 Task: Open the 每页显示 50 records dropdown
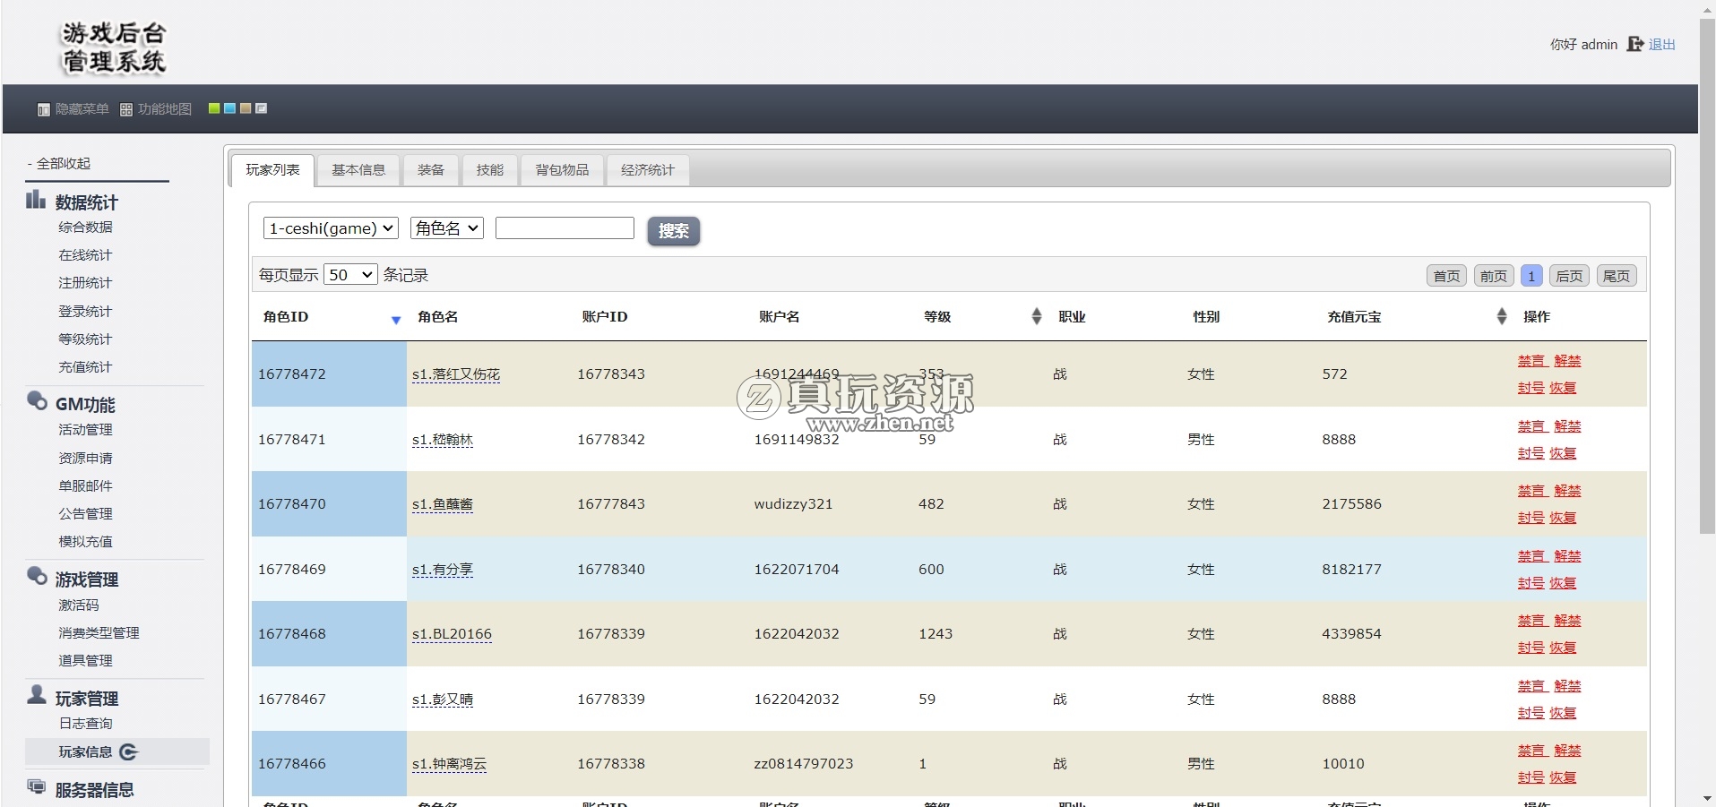tap(350, 275)
